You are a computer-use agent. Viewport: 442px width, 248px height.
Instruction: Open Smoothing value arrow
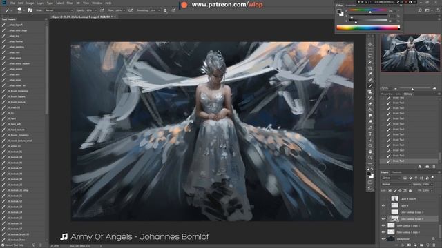pos(159,10)
